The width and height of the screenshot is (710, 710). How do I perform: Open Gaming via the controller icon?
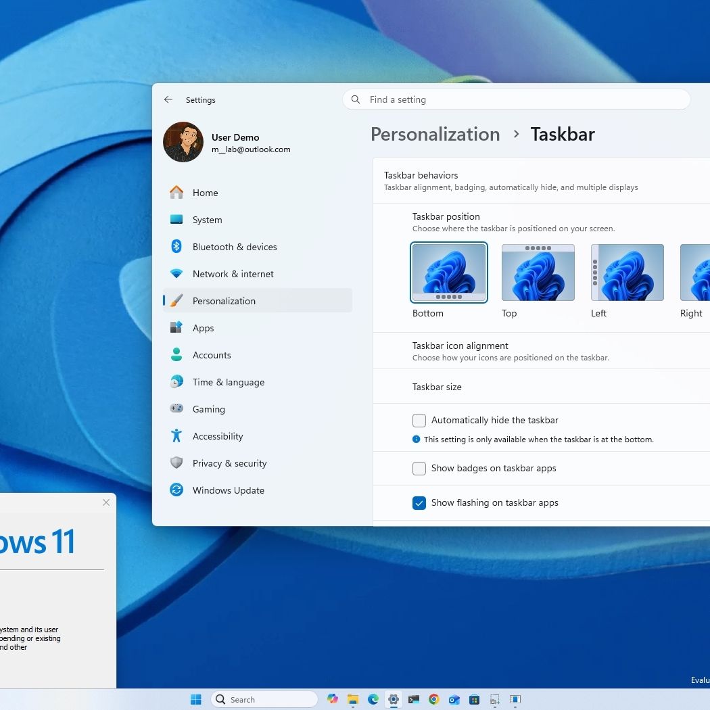176,408
